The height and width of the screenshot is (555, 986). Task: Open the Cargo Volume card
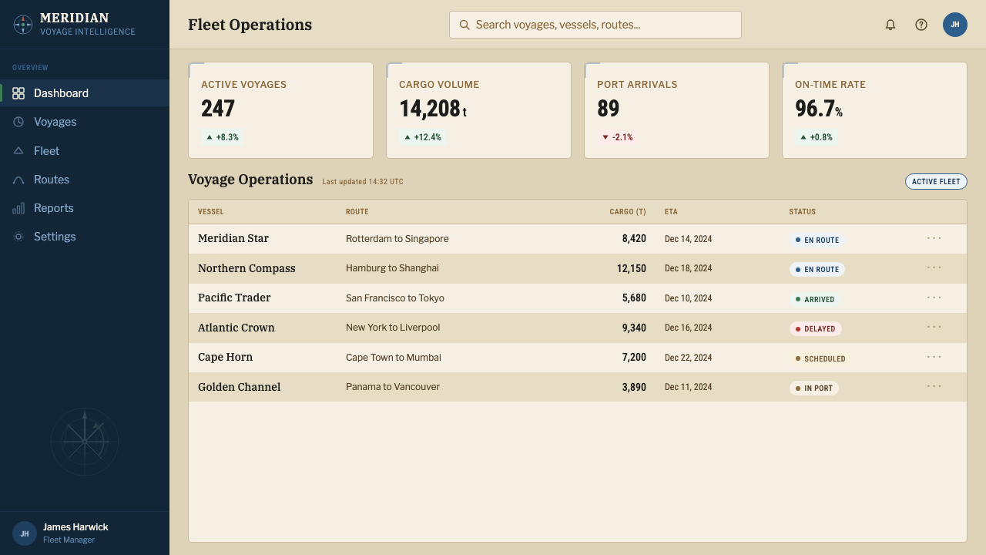tap(478, 110)
